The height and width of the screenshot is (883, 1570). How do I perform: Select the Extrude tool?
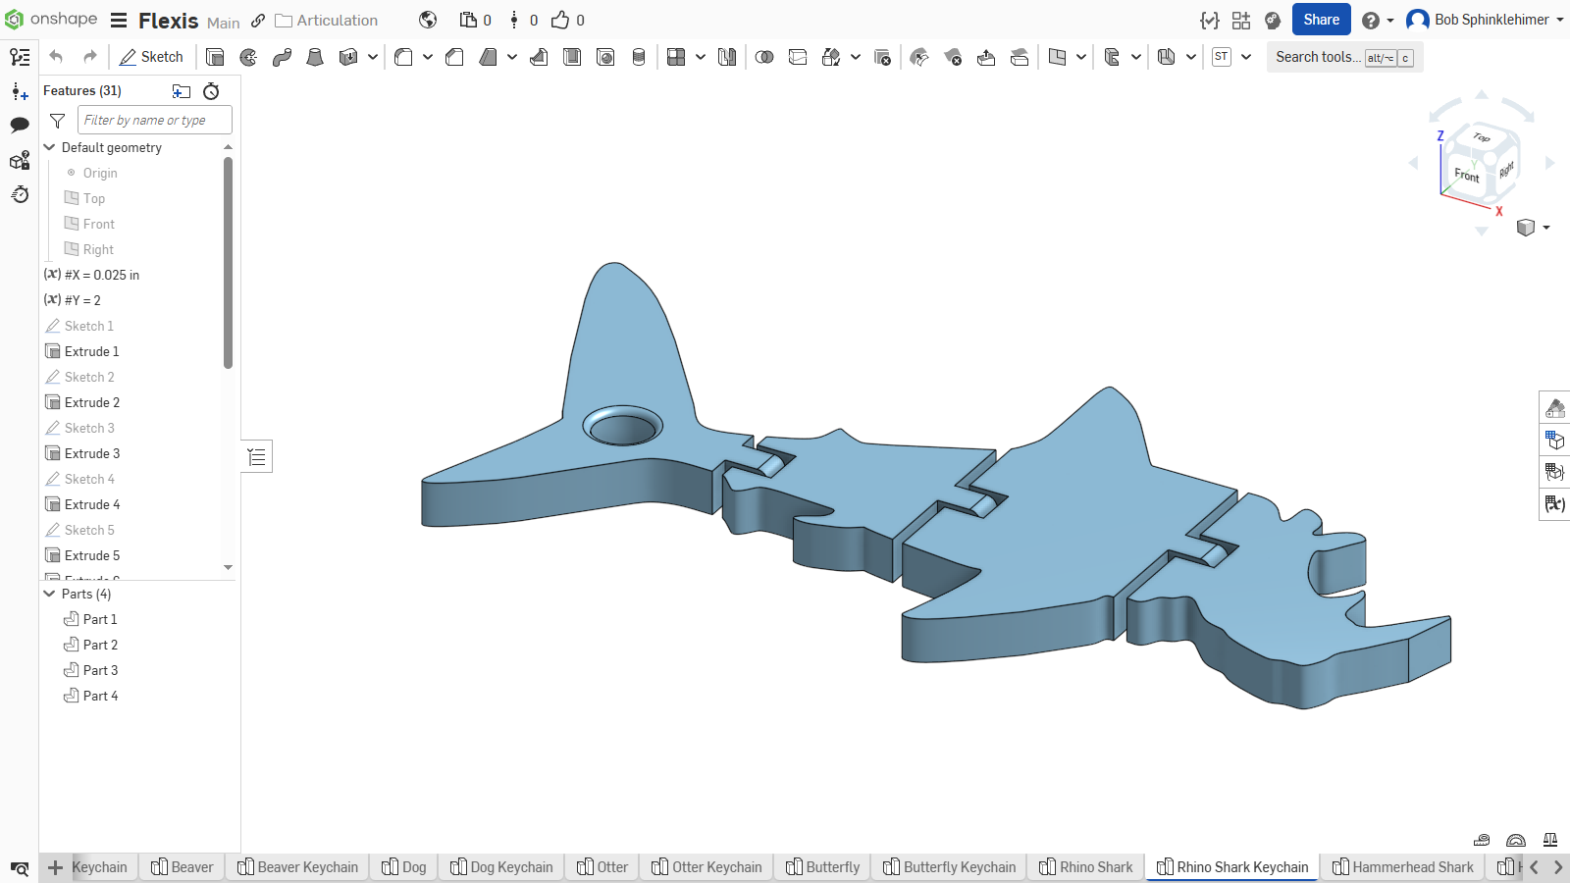pos(215,57)
